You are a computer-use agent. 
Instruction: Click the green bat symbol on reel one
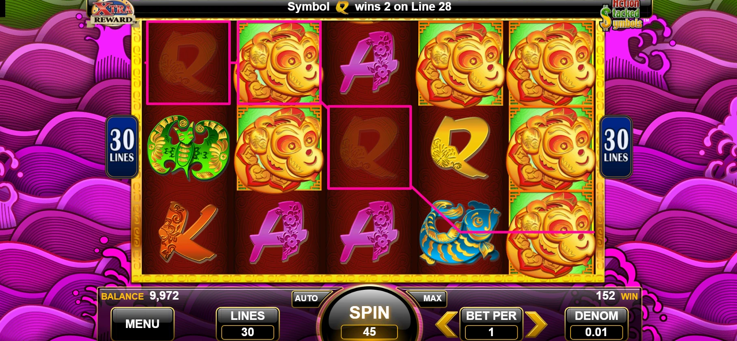pos(188,148)
